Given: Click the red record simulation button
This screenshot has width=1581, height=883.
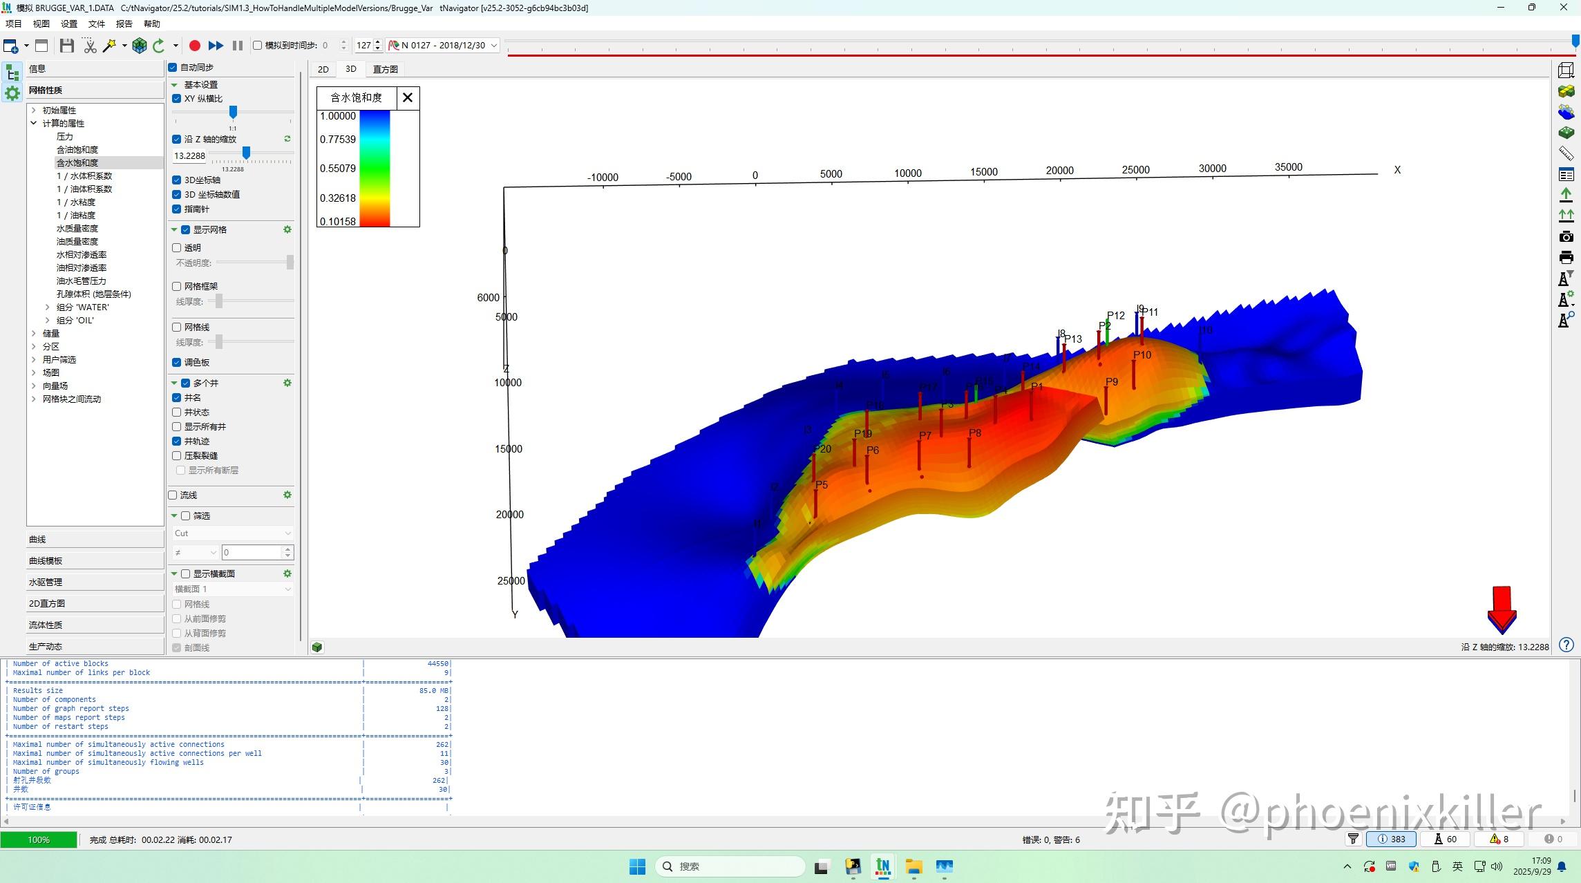Looking at the screenshot, I should click(x=195, y=46).
